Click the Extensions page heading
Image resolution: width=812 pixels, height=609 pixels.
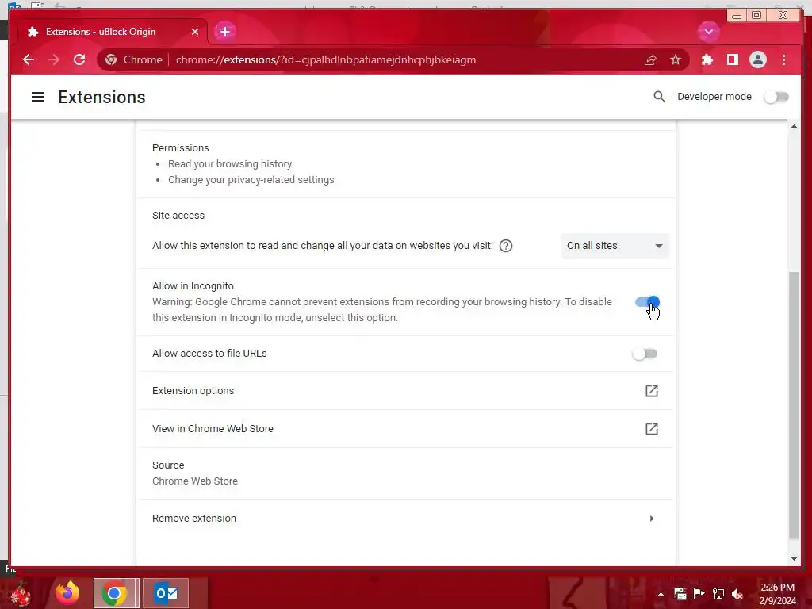tap(101, 97)
